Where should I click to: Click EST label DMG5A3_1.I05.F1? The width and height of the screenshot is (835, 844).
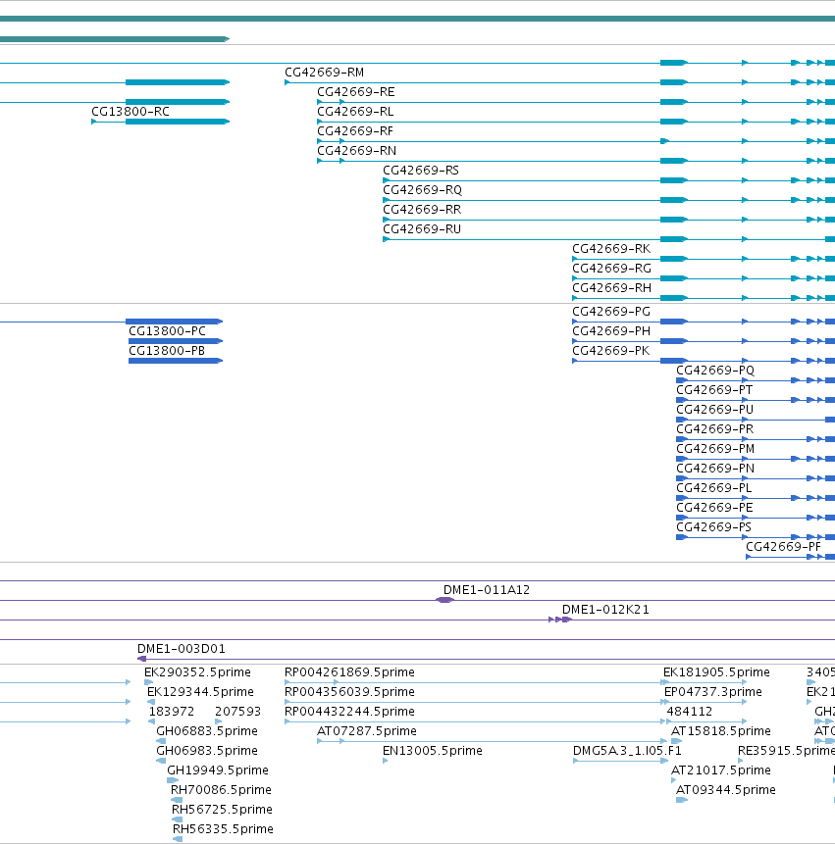(627, 750)
